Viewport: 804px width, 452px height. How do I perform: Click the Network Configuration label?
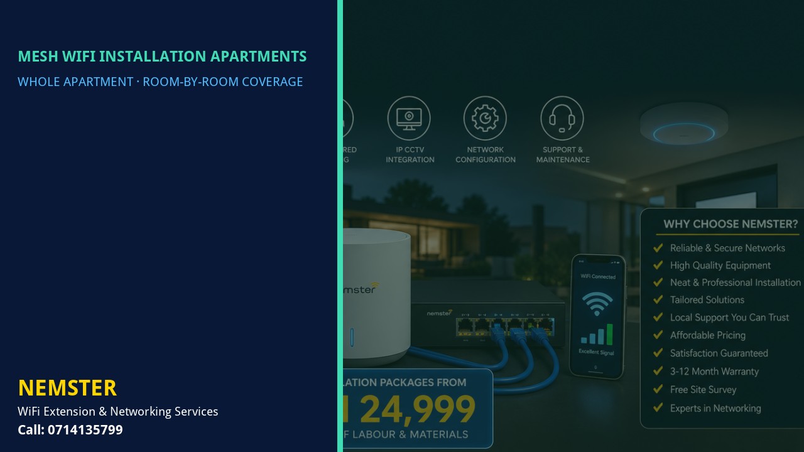coord(486,154)
